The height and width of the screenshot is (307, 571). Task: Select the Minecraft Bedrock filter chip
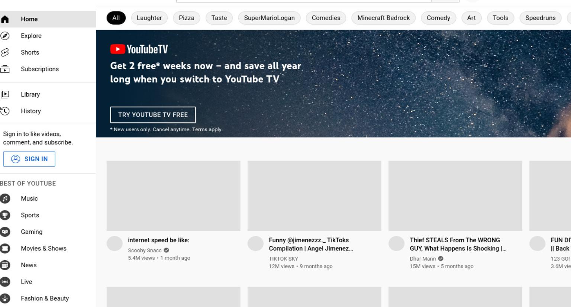point(384,18)
